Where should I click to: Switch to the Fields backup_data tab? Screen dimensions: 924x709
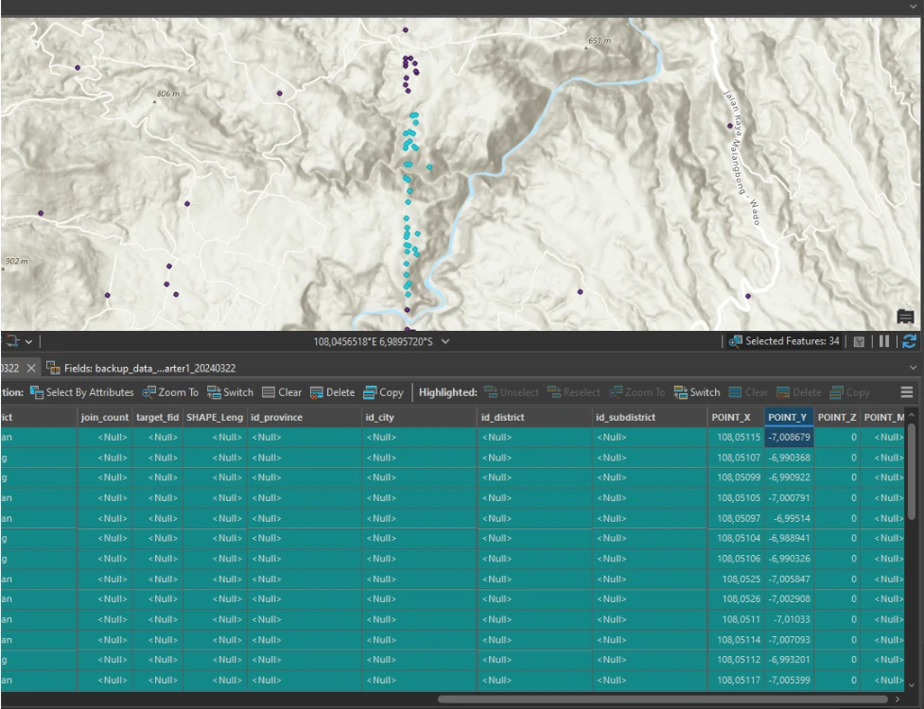142,368
